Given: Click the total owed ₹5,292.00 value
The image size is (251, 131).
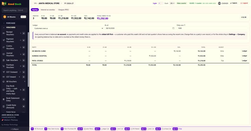Looking at the screenshot, I should pyautogui.click(x=102, y=18).
